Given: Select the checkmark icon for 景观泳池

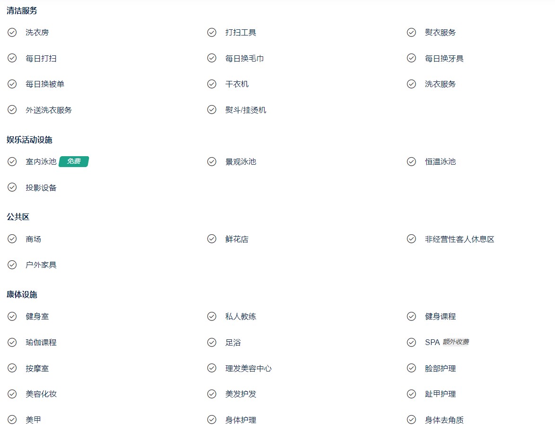Looking at the screenshot, I should click(x=211, y=161).
